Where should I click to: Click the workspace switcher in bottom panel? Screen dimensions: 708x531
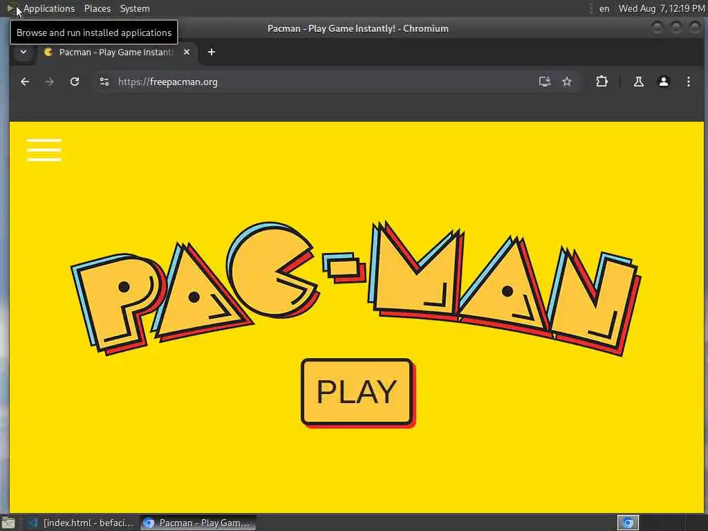click(x=628, y=523)
